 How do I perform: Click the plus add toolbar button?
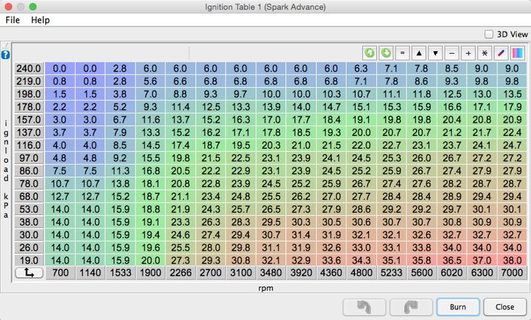click(x=469, y=52)
